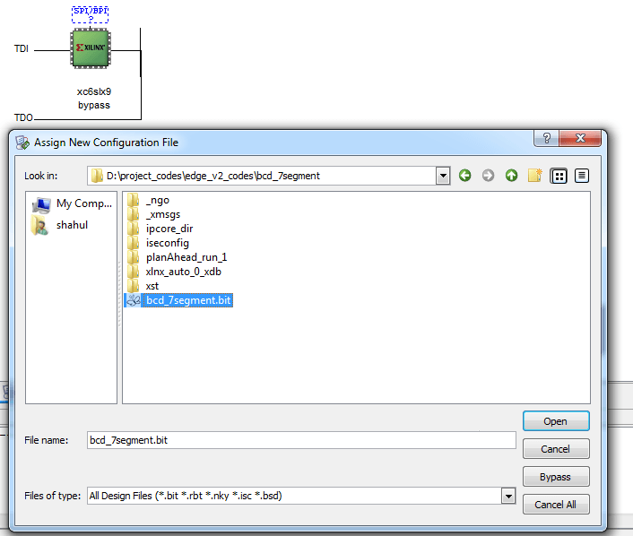Select the ipcore_dir folder

[x=169, y=229]
